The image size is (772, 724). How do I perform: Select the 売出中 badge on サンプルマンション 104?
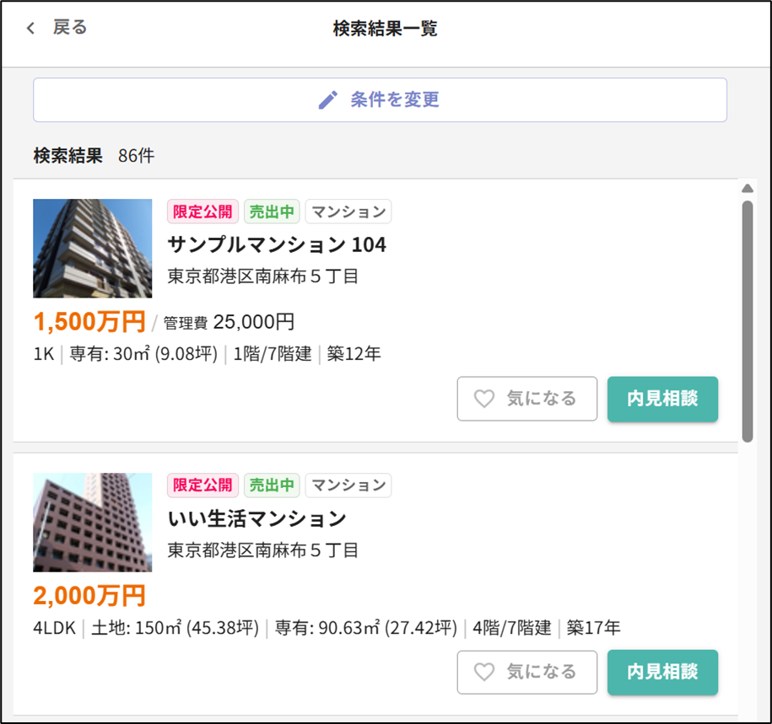(x=272, y=212)
